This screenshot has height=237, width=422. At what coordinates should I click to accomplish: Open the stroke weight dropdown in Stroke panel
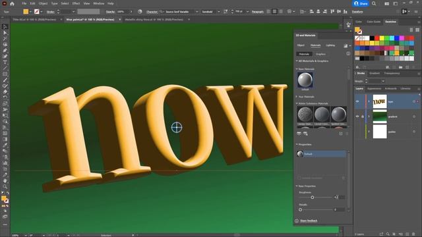tap(383, 81)
